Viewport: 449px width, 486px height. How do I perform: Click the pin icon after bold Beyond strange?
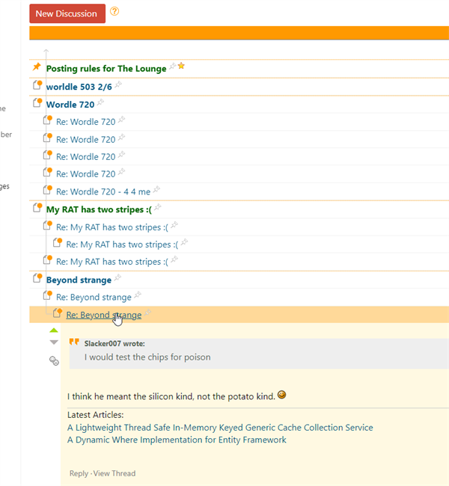pos(117,277)
